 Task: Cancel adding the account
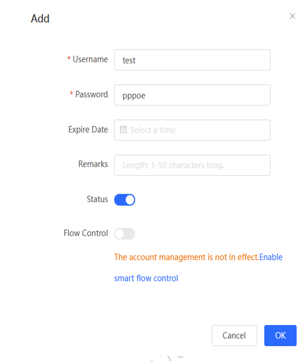coord(234,336)
